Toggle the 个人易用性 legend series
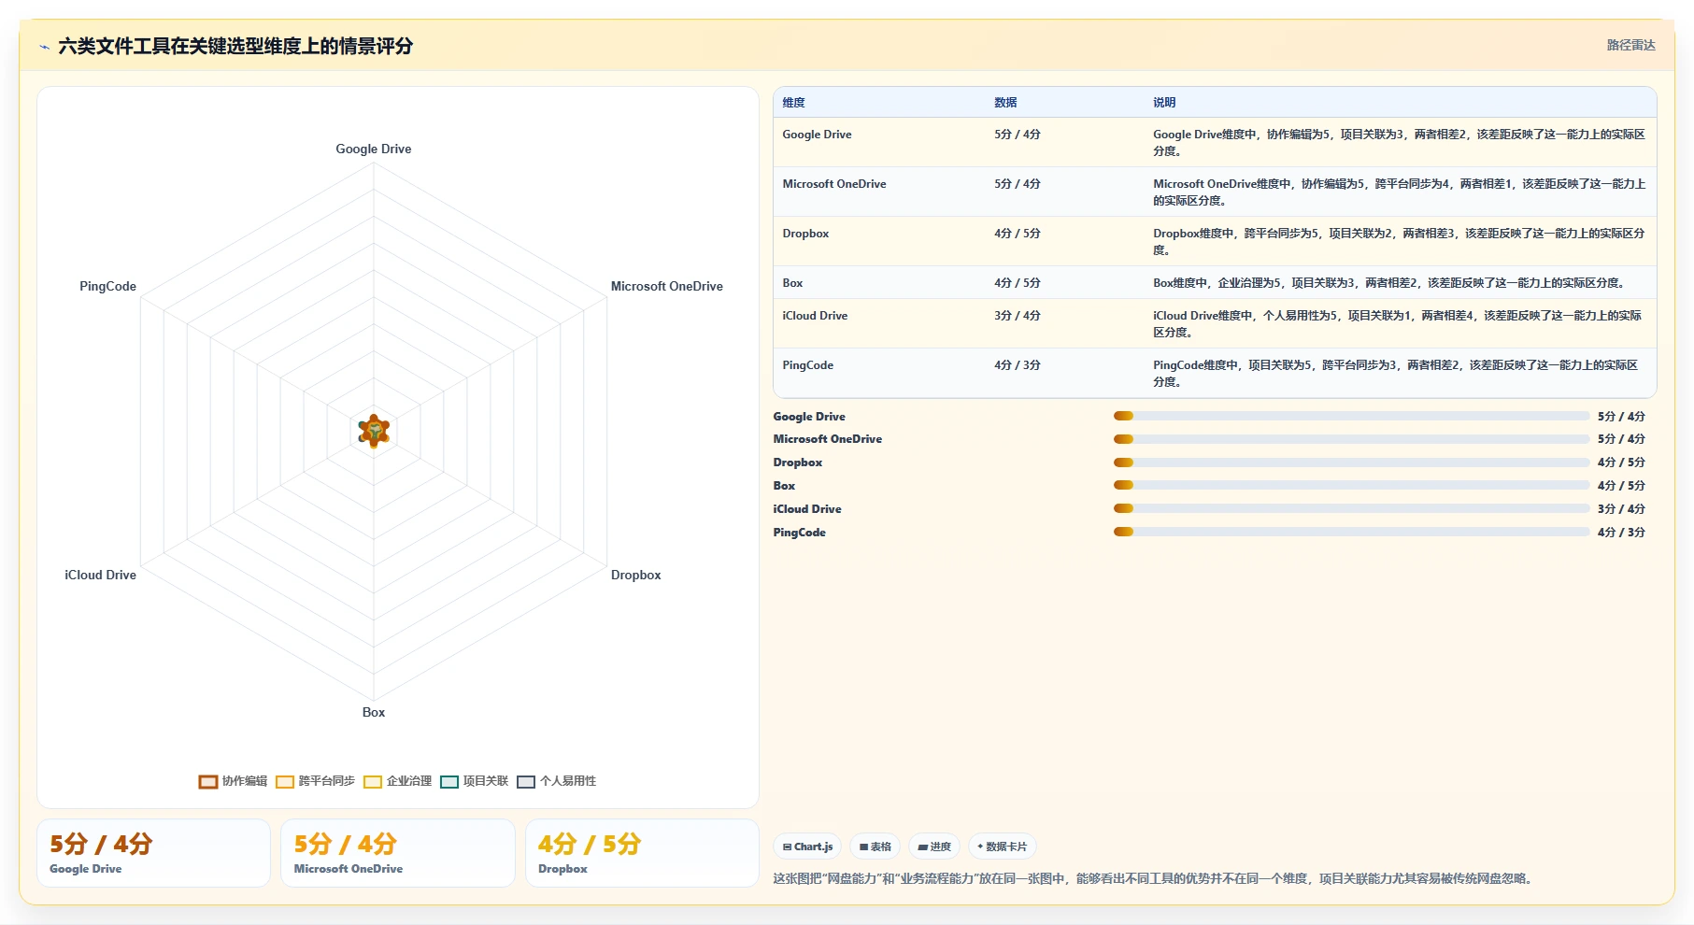Screen dimensions: 1694x925 click(x=557, y=781)
